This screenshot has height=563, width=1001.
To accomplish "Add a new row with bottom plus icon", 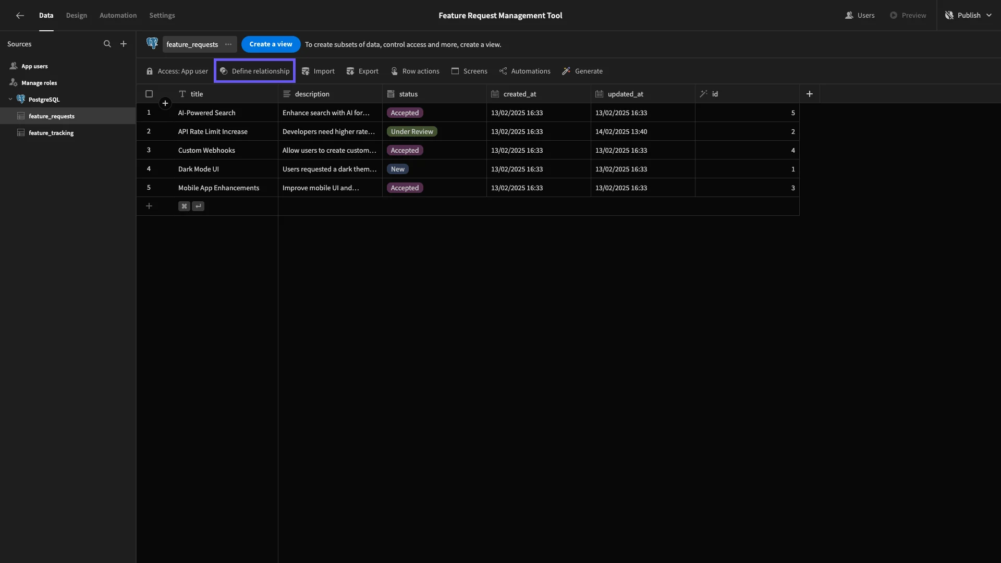I will point(149,206).
